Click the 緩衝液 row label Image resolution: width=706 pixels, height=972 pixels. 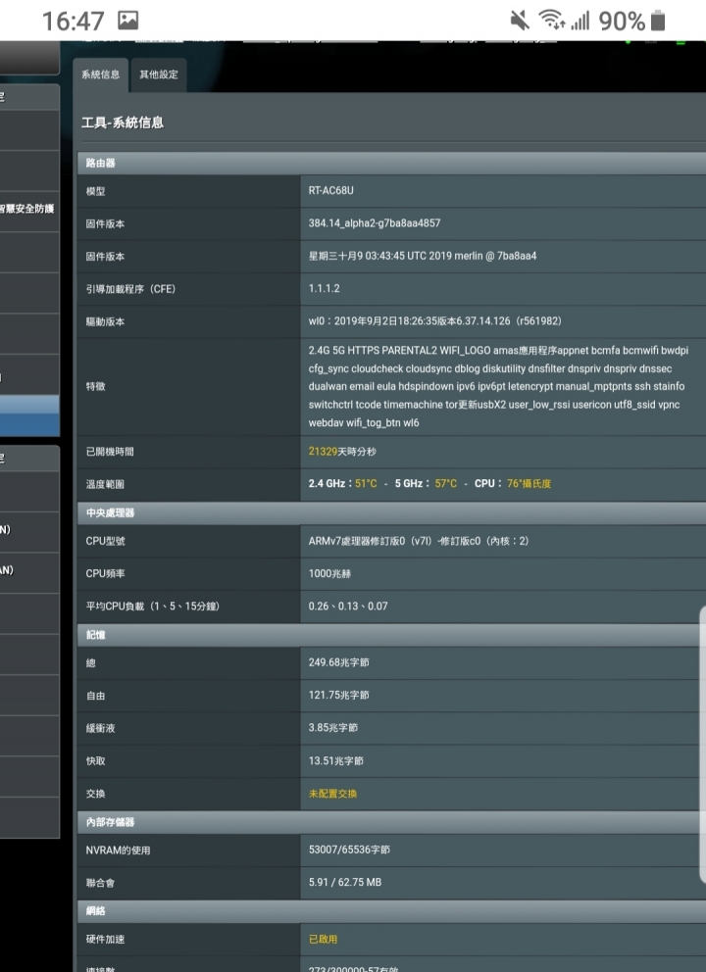pyautogui.click(x=100, y=728)
